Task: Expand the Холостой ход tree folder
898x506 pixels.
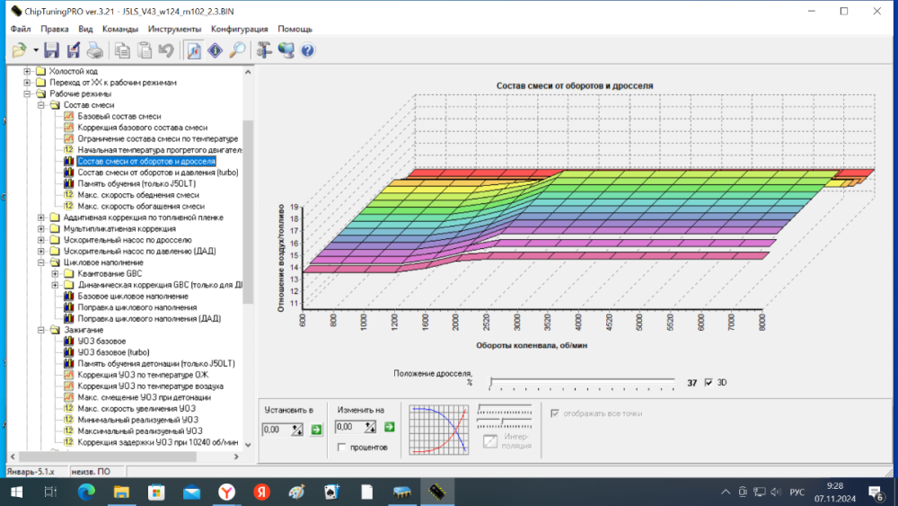Action: coord(27,71)
